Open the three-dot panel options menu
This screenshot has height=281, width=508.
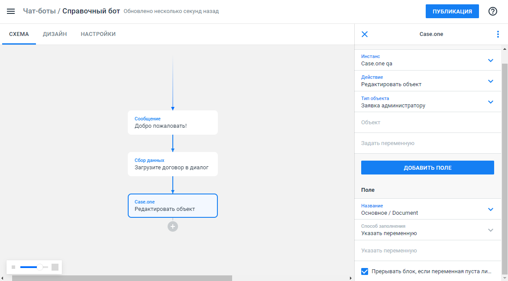[x=498, y=34]
